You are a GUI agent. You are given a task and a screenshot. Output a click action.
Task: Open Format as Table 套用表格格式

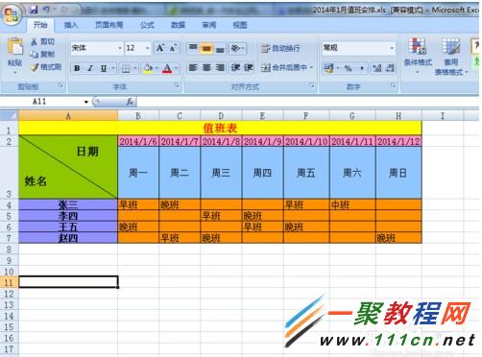[x=451, y=57]
